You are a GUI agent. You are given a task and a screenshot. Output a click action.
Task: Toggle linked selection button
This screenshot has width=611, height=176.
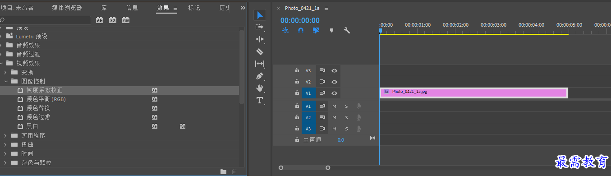[316, 30]
